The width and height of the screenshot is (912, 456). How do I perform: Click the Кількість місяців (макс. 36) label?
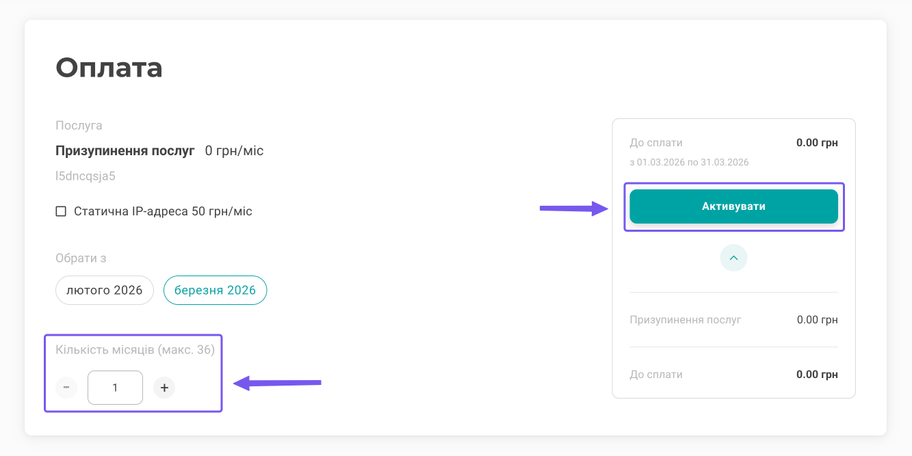click(x=135, y=350)
